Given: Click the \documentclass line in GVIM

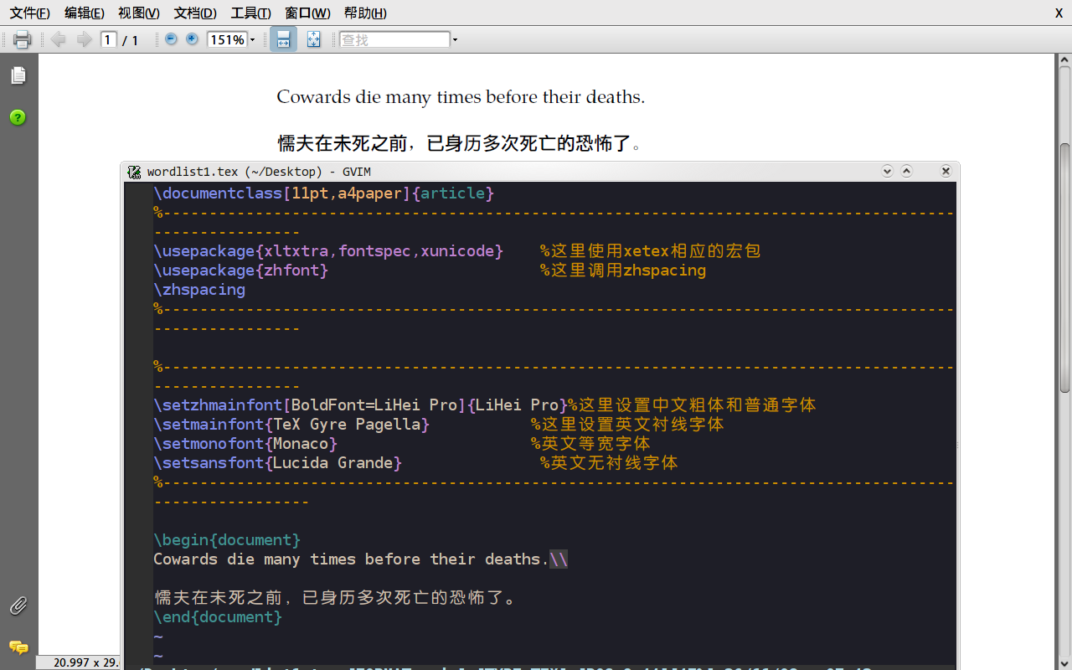Looking at the screenshot, I should pos(324,193).
